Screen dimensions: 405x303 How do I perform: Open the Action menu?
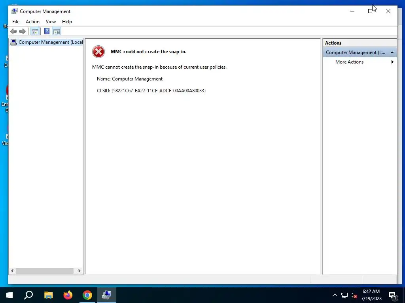pos(32,22)
